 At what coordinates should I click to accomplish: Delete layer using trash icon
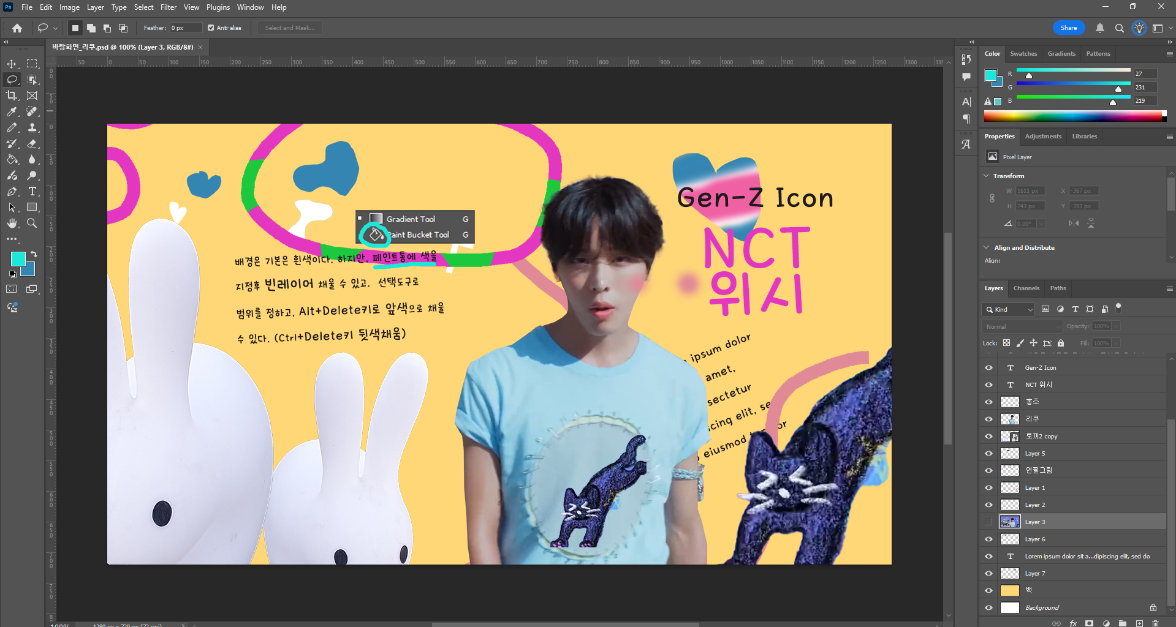click(1155, 623)
